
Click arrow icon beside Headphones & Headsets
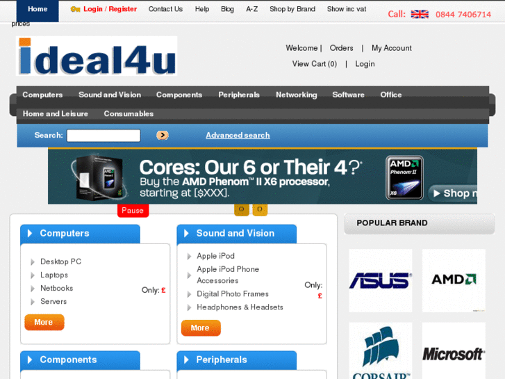pos(189,307)
